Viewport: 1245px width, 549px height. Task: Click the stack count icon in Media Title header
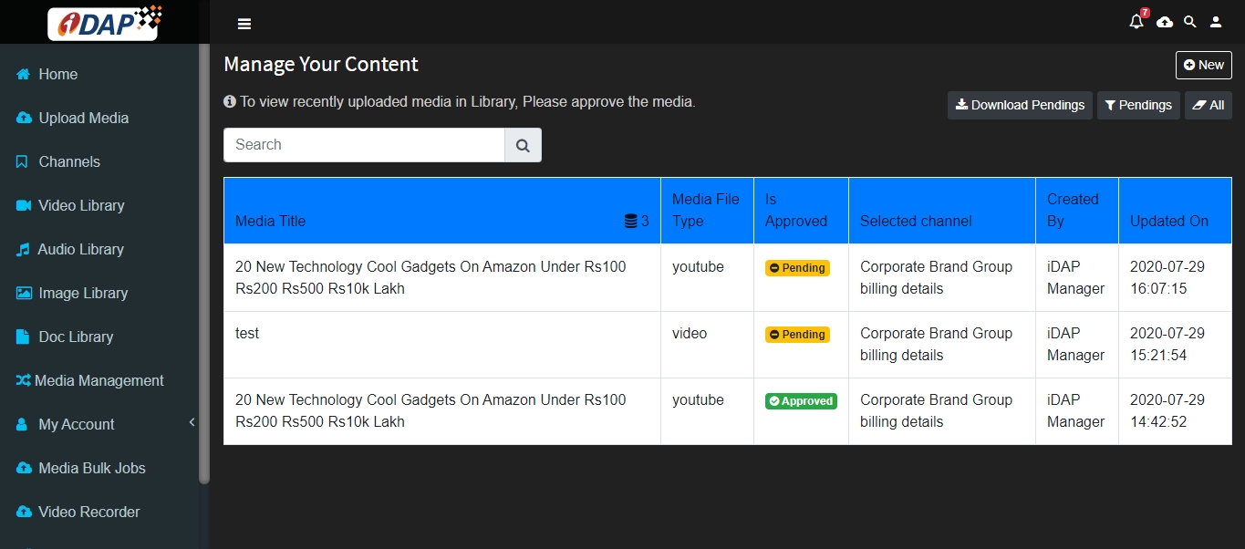631,221
